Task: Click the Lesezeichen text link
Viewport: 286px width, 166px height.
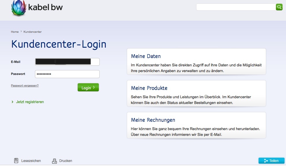Action: click(31, 161)
